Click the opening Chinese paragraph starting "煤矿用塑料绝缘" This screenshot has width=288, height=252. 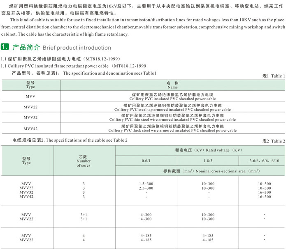coord(142,10)
